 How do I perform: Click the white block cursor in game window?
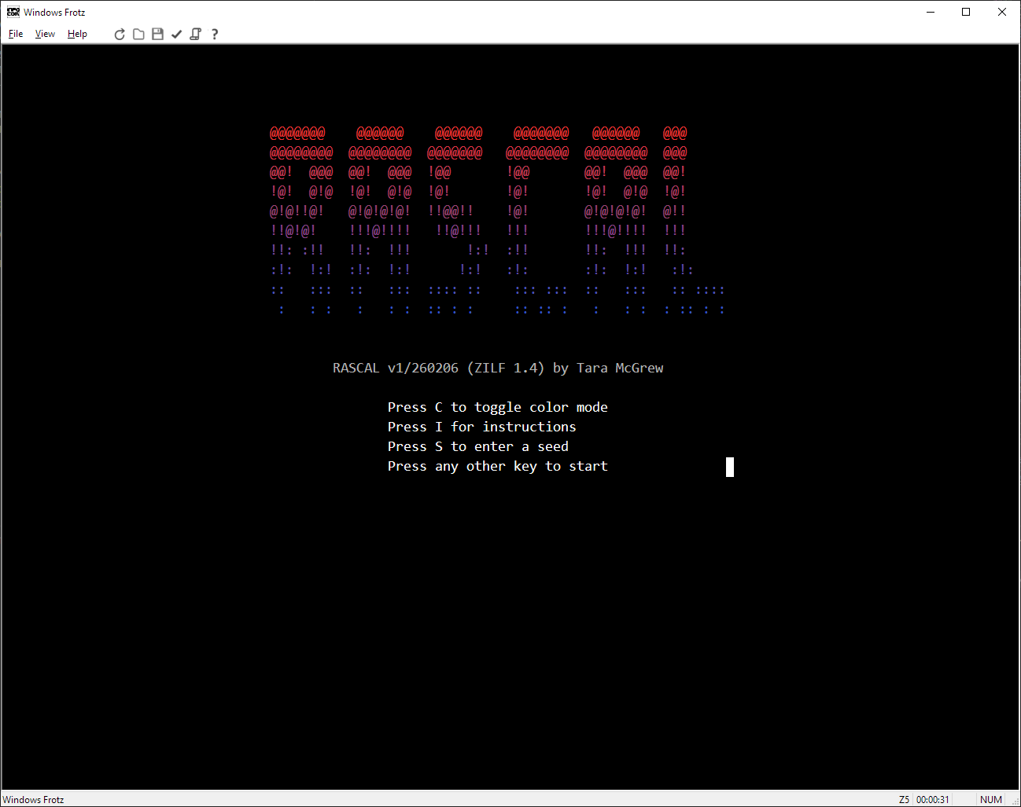729,468
